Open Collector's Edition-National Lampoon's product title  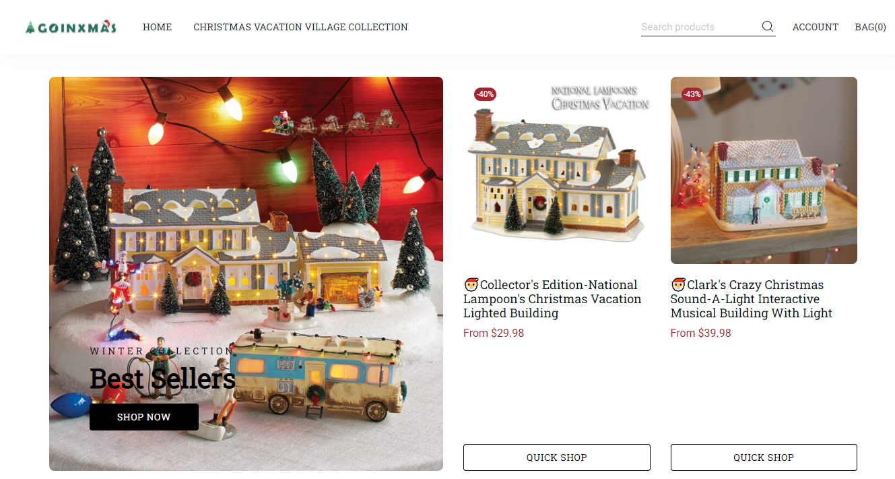tap(553, 299)
